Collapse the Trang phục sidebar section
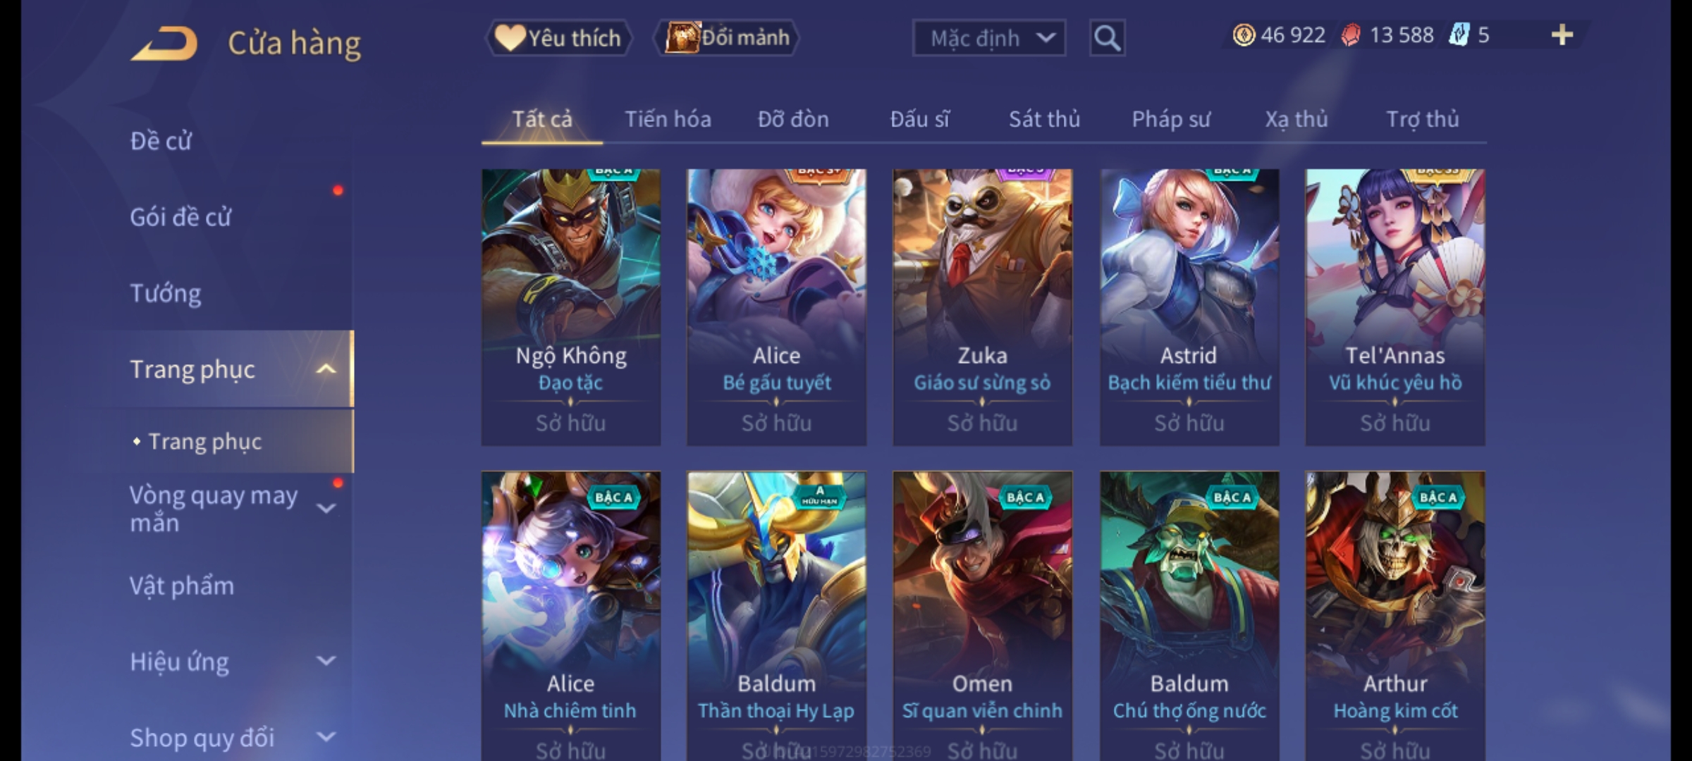Viewport: 1692px width, 761px height. click(326, 369)
